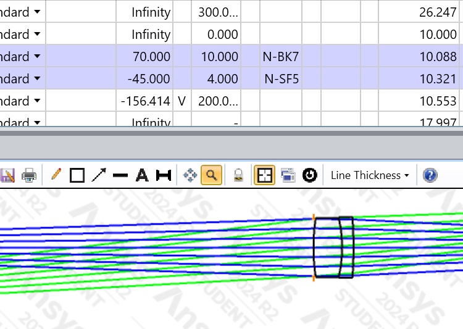Image resolution: width=463 pixels, height=329 pixels.
Task: Select the line drawing tool
Action: click(x=120, y=175)
